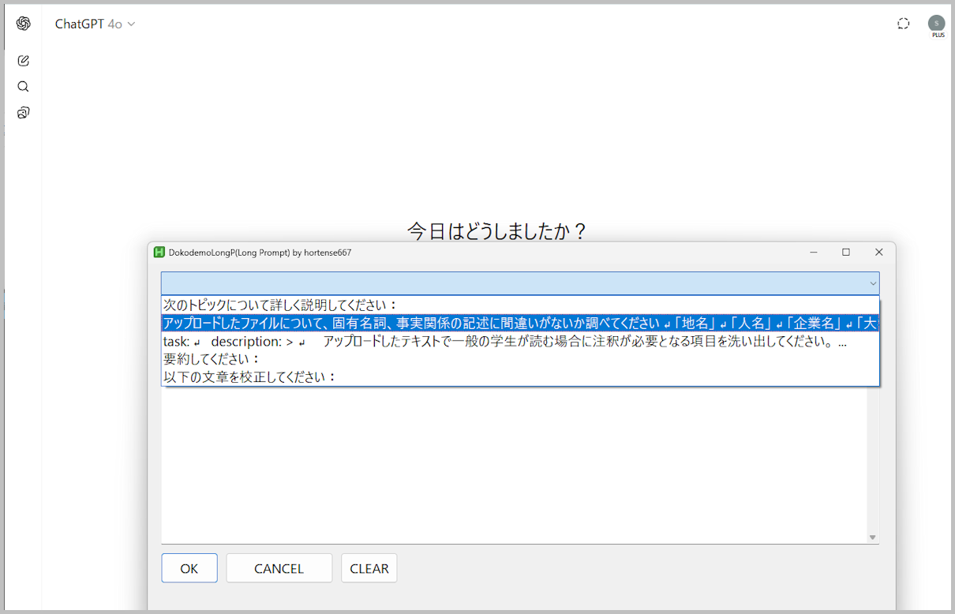Click inside the large prompt text area
955x614 pixels.
pos(514,464)
